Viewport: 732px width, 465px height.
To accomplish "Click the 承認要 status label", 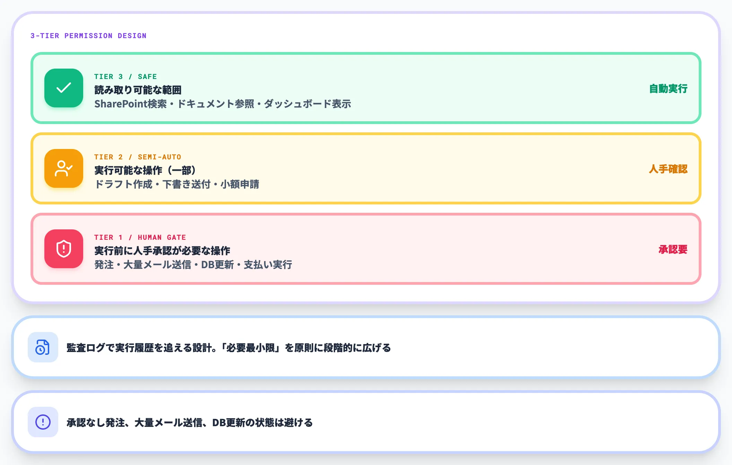I will pyautogui.click(x=673, y=249).
